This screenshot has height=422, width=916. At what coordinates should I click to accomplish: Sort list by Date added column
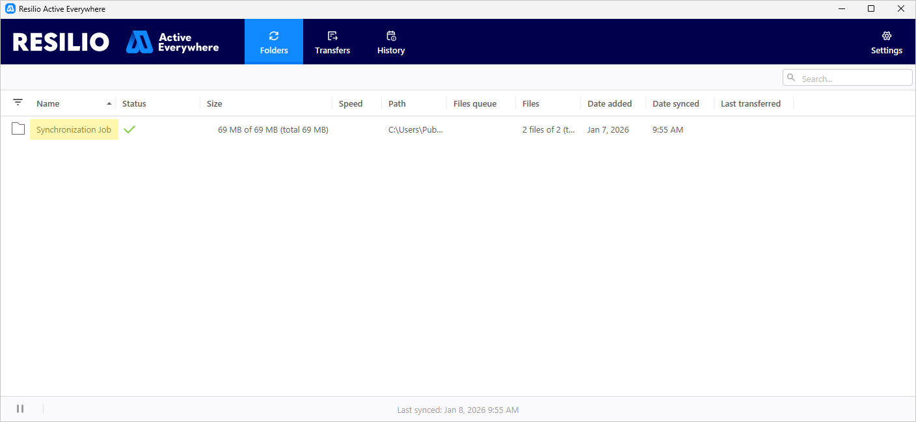pos(610,104)
